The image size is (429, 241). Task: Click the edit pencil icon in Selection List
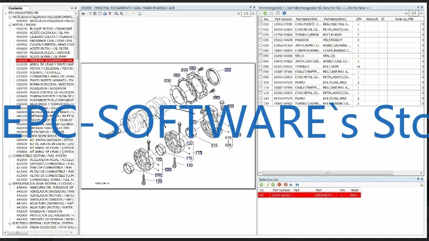tap(267, 185)
